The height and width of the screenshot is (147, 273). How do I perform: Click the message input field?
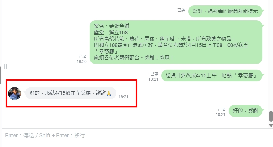tap(136, 135)
